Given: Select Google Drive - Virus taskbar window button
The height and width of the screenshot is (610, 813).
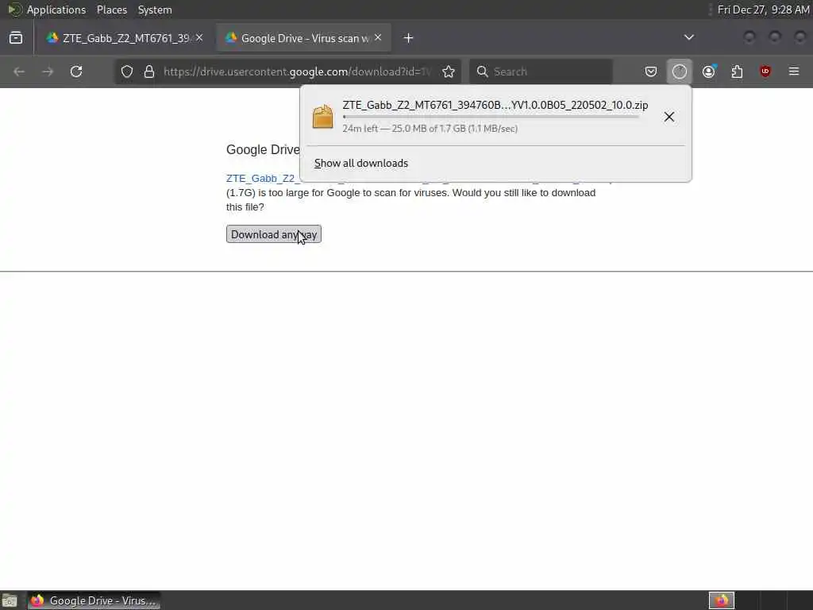Looking at the screenshot, I should coord(94,600).
